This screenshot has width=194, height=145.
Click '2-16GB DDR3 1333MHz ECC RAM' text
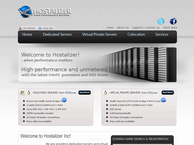tap(45, 105)
